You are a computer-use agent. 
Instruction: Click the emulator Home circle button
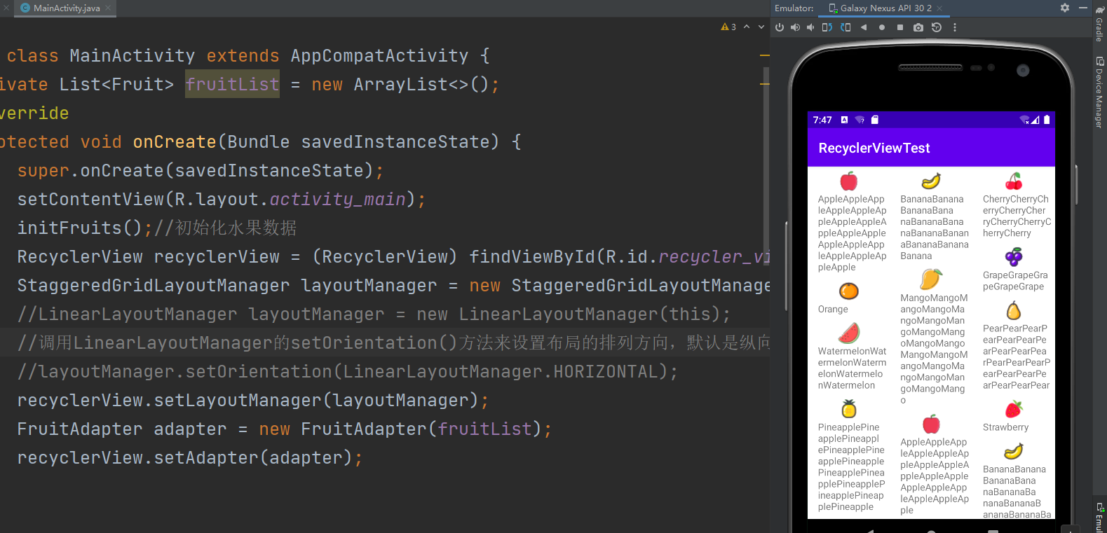click(882, 27)
